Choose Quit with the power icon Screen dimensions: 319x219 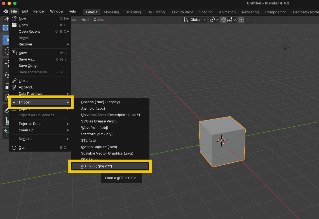tap(40, 148)
